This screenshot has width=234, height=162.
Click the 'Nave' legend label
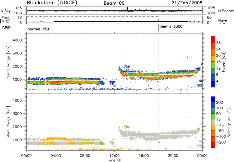tap(223, 20)
